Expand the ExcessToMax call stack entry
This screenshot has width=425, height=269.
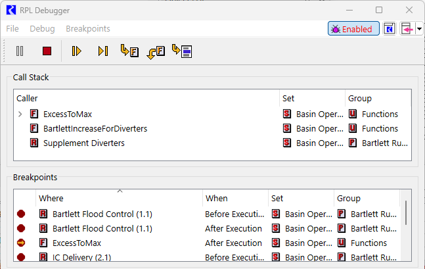click(20, 114)
